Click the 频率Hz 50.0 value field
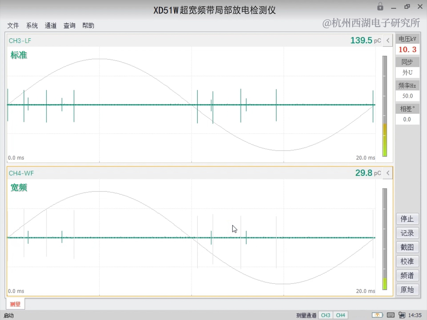Viewport: 427px width, 320px height. coord(407,96)
